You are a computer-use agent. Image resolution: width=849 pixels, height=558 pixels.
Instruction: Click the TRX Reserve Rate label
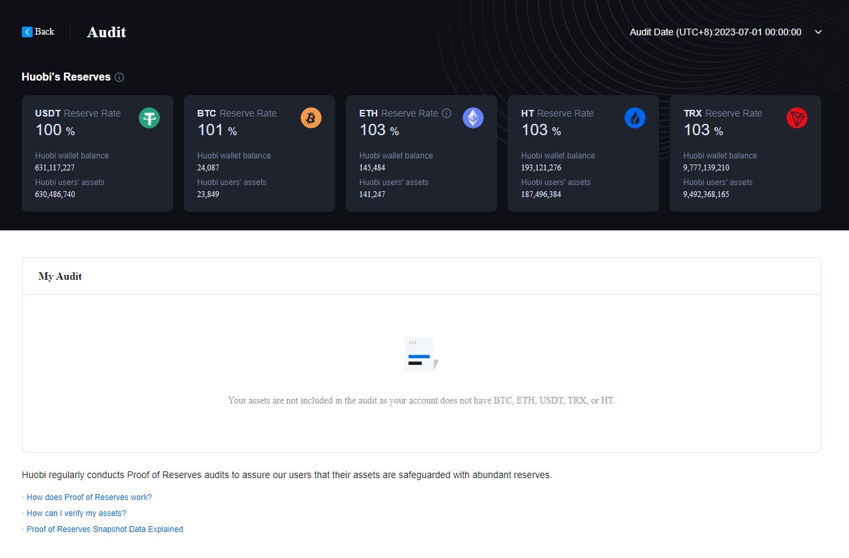click(x=722, y=113)
